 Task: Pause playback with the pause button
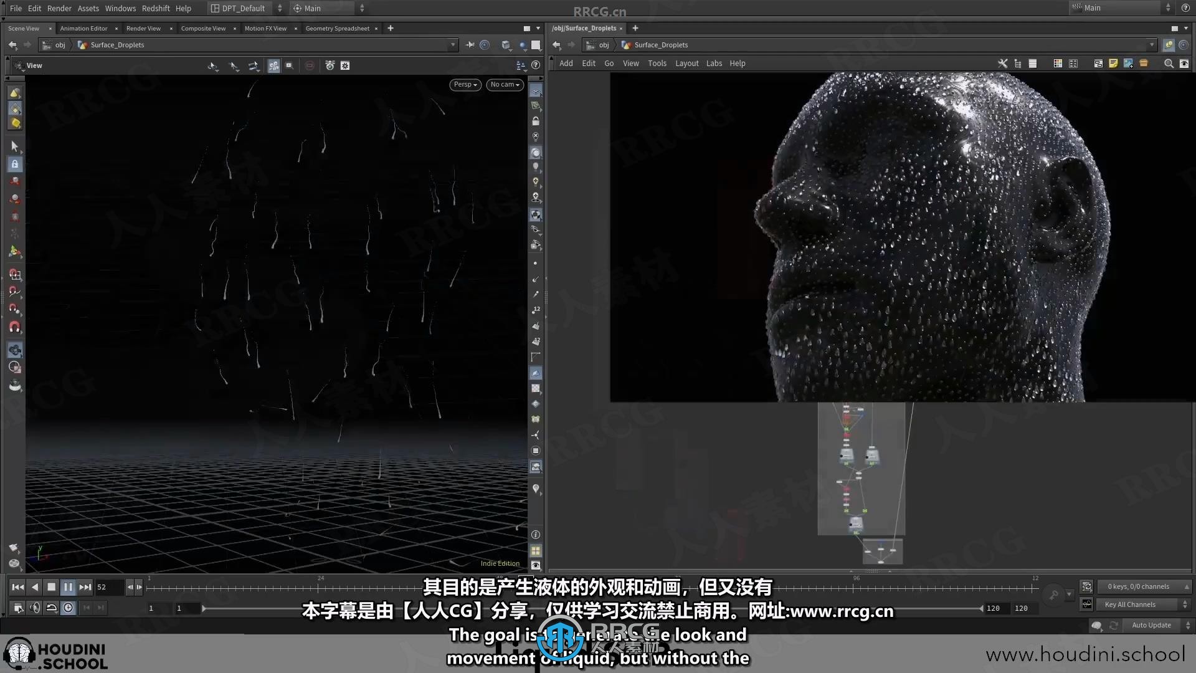(x=69, y=587)
